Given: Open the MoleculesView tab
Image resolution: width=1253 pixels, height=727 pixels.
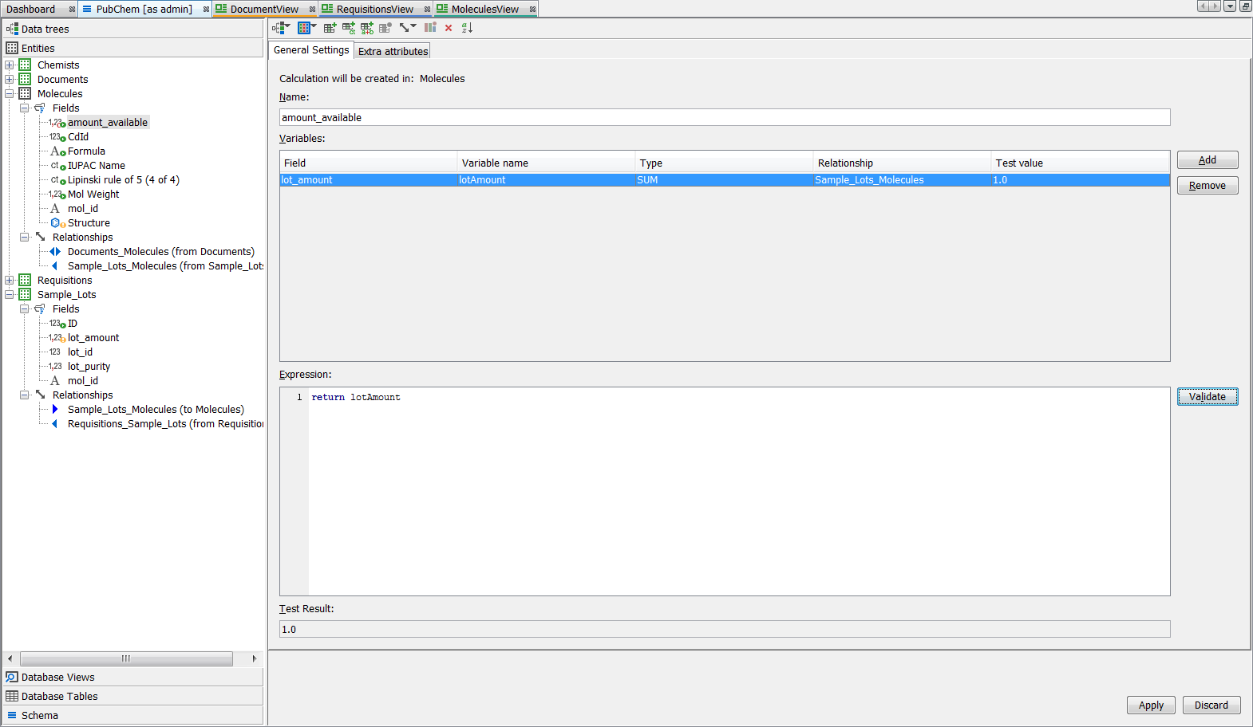Looking at the screenshot, I should click(484, 10).
